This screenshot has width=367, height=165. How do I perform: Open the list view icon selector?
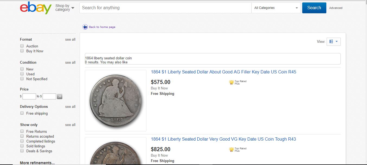tap(333, 42)
